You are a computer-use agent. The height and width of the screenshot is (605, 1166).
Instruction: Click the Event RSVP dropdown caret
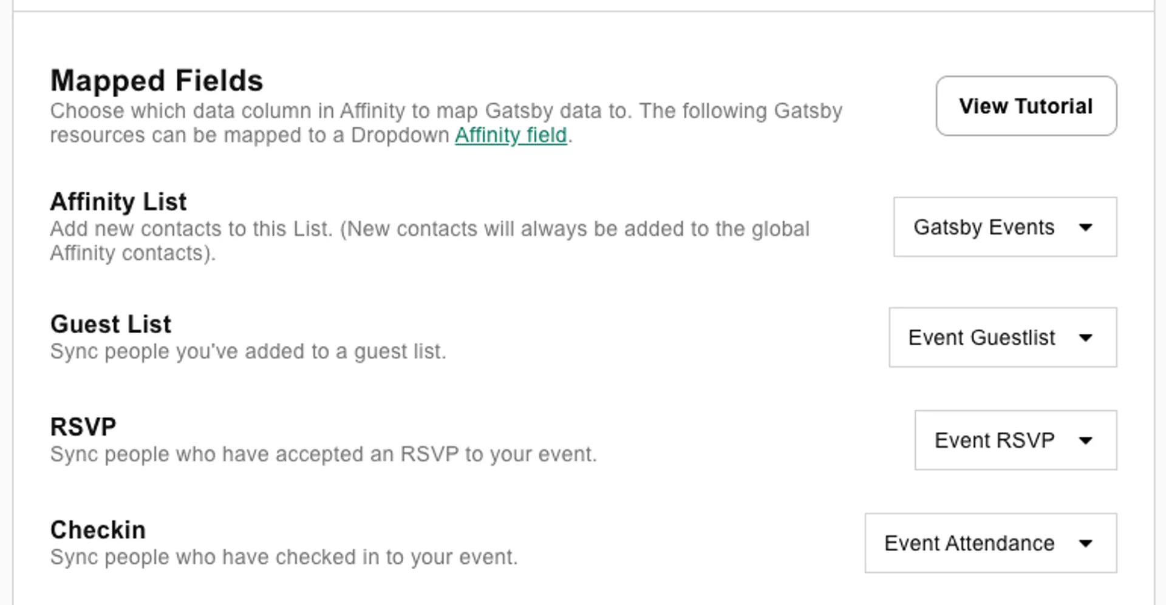pos(1086,441)
